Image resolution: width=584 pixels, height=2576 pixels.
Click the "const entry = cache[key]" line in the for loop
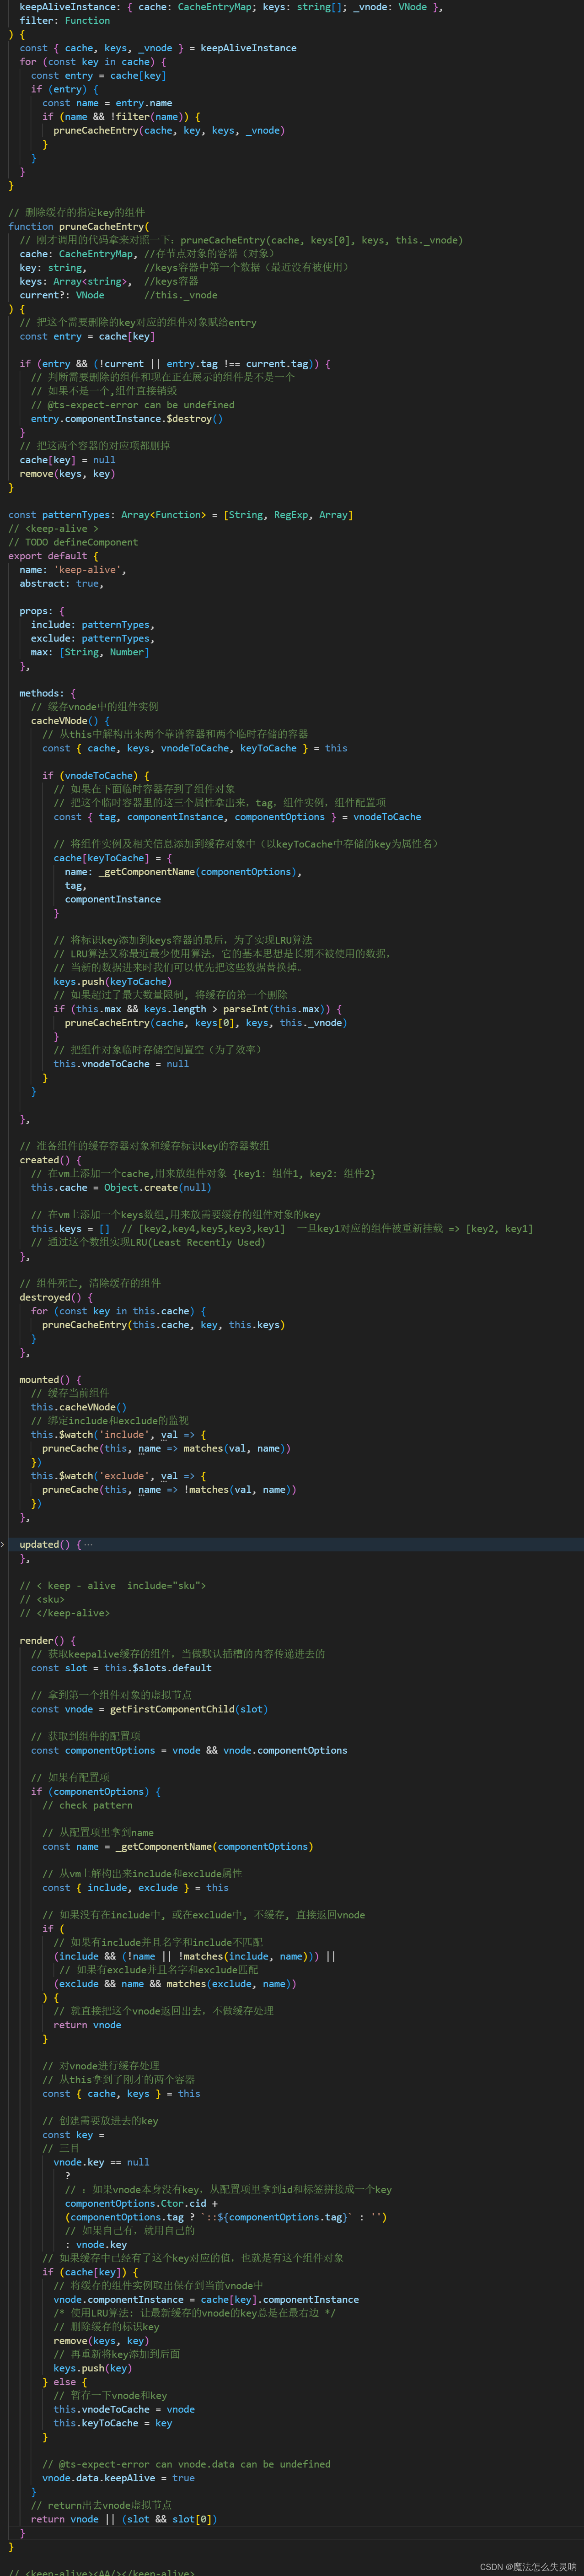point(99,75)
